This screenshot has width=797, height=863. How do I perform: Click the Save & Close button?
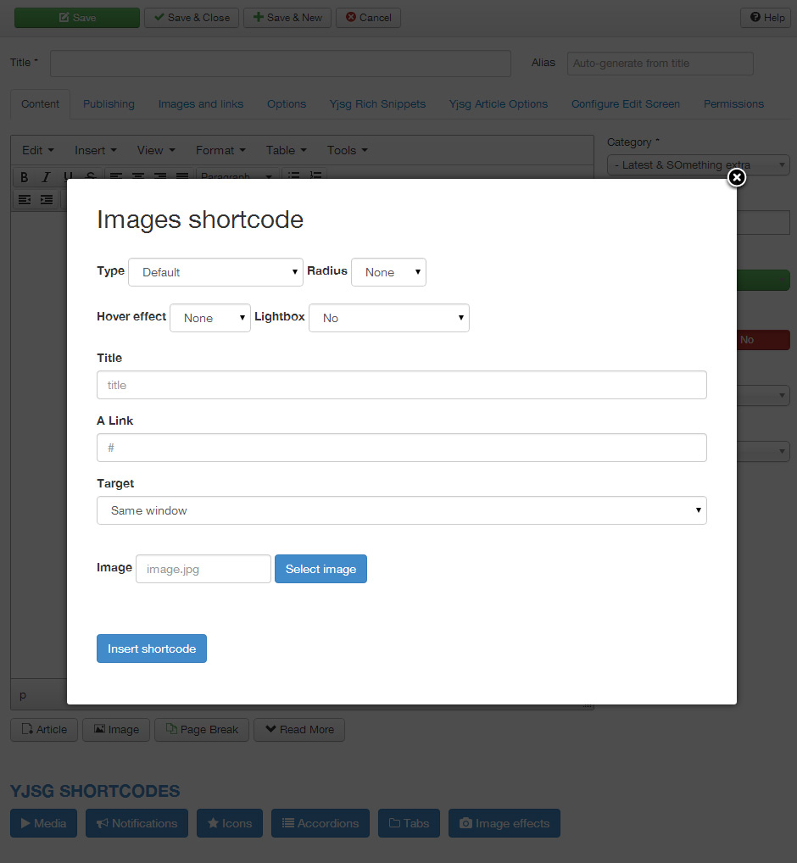(192, 18)
